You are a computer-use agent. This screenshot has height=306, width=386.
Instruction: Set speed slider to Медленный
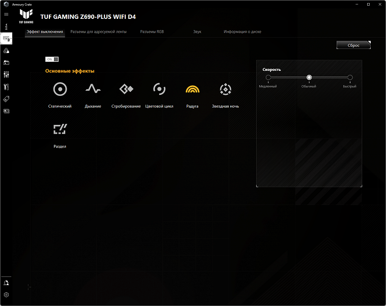click(268, 78)
